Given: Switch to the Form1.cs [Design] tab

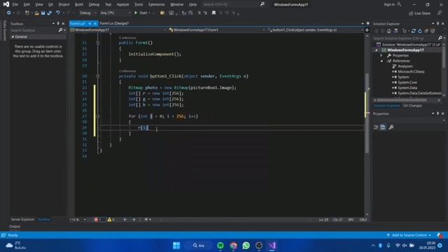Looking at the screenshot, I should [114, 23].
